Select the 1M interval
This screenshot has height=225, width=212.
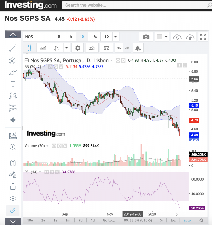(x=94, y=37)
